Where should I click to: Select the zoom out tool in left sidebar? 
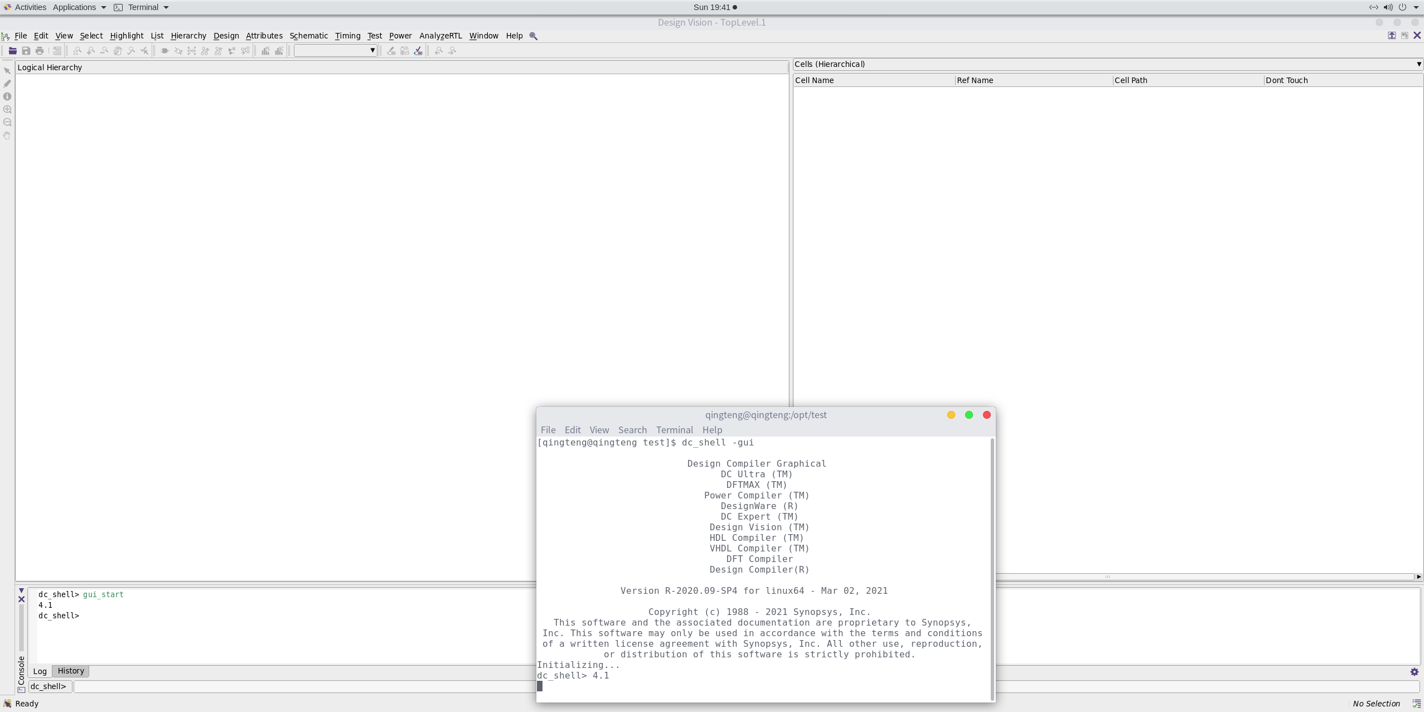click(x=7, y=122)
